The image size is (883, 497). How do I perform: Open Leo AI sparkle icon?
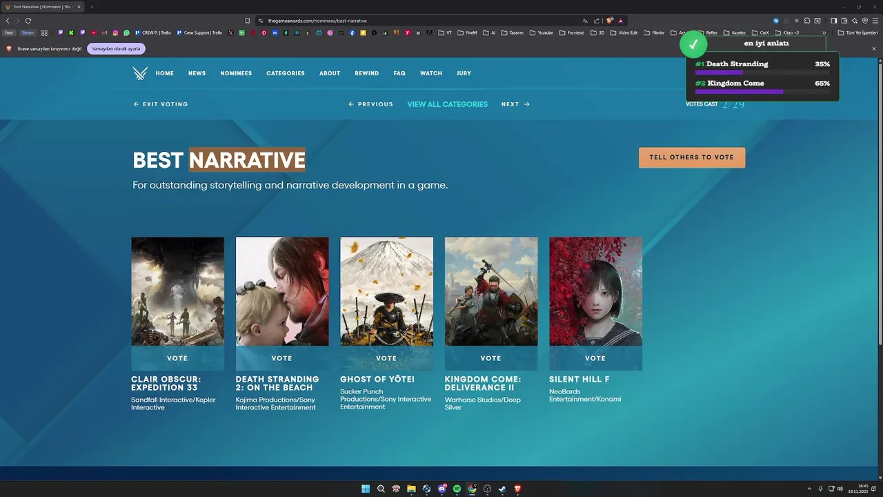855,21
